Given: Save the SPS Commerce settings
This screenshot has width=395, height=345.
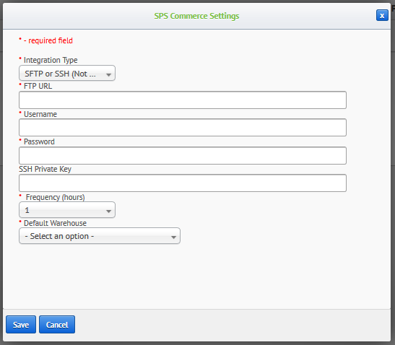Looking at the screenshot, I should pos(21,324).
